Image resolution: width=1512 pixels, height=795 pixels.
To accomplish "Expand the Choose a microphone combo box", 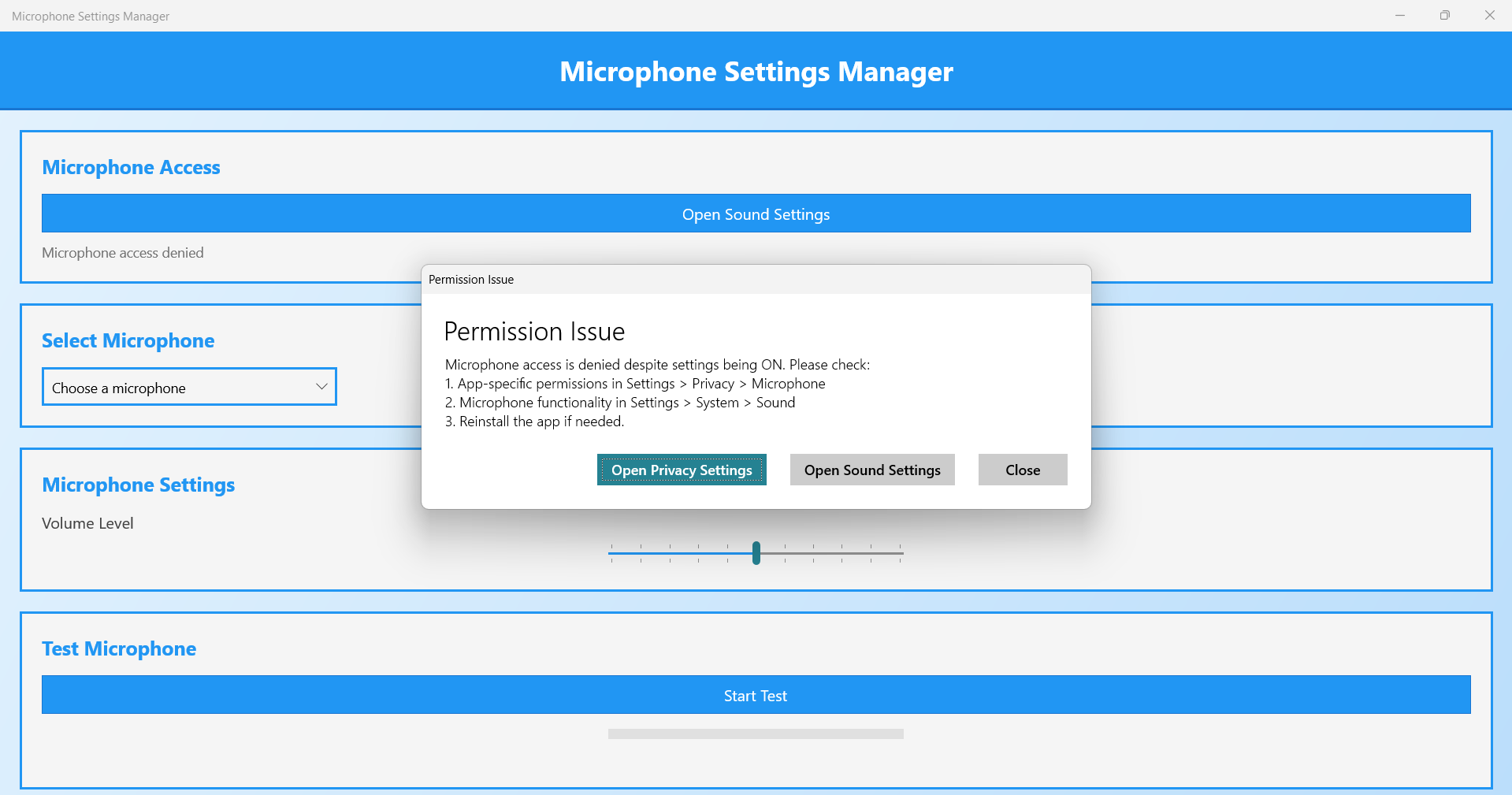I will (189, 387).
